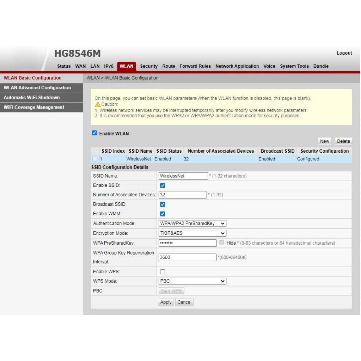Switch to the Security tab
Viewport: 361px width, 361px height.
149,66
